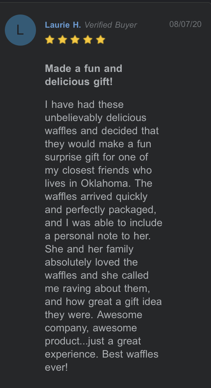Click the third gold rating star
This screenshot has width=211, height=388.
point(75,39)
